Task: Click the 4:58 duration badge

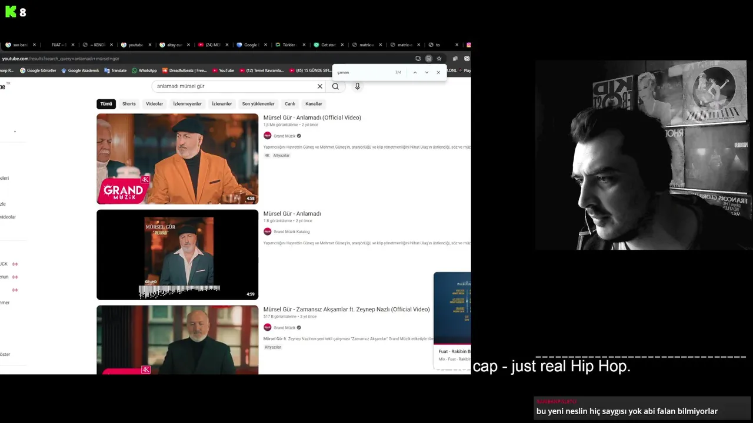Action: tap(251, 199)
